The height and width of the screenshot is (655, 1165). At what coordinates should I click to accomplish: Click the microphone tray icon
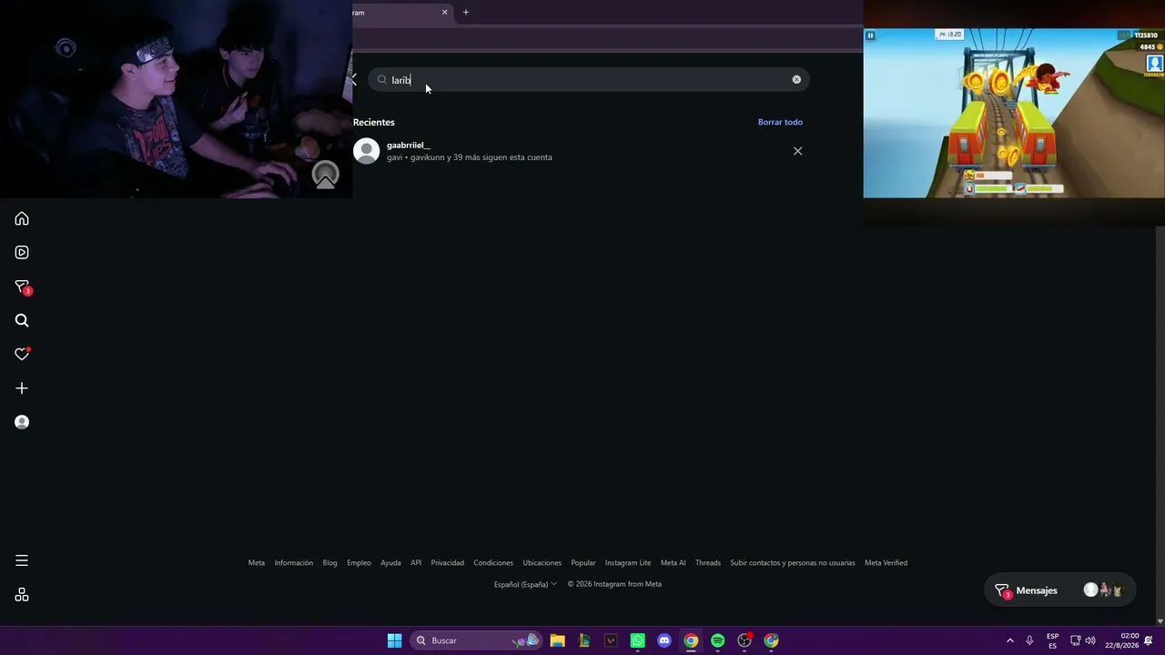pyautogui.click(x=1029, y=640)
